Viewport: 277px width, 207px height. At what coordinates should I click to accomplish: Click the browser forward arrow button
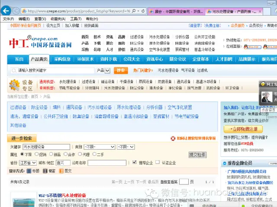tap(16, 11)
